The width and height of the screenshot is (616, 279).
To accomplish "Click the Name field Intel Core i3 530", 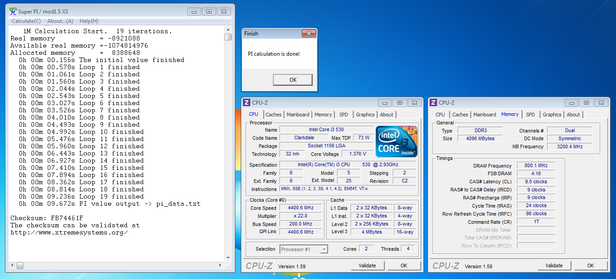I will tap(326, 130).
